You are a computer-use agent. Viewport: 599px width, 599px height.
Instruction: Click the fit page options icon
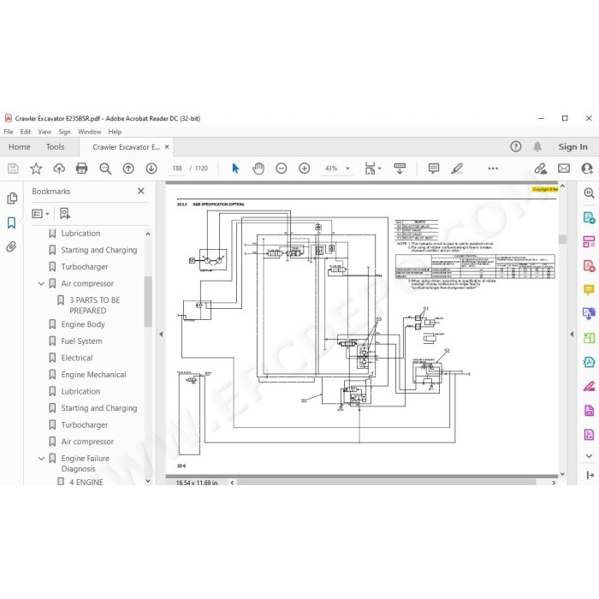pos(370,169)
